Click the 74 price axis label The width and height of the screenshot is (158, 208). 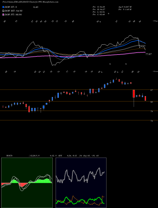[x=151, y=121]
